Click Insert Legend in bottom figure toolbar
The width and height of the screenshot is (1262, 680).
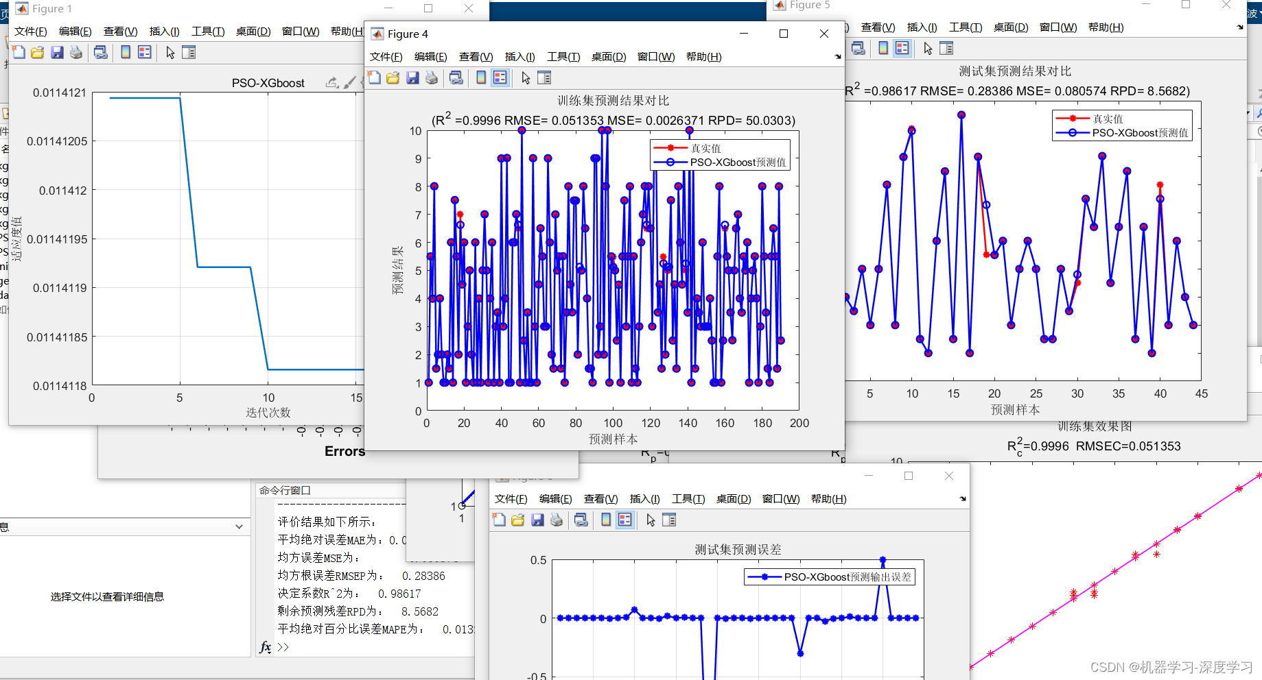625,520
